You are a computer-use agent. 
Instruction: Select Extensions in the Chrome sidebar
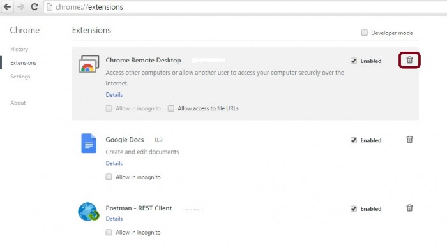[24, 63]
